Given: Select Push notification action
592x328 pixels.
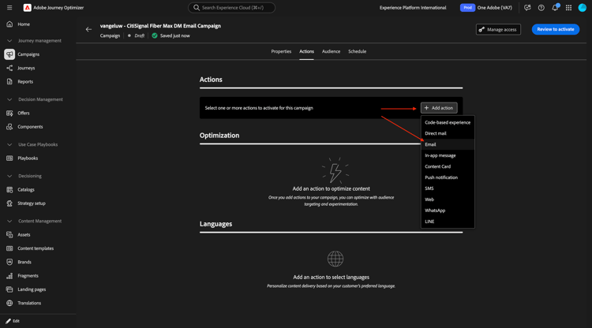Looking at the screenshot, I should click(x=448, y=177).
